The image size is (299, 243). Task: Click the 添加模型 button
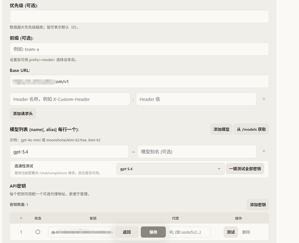[221, 129]
